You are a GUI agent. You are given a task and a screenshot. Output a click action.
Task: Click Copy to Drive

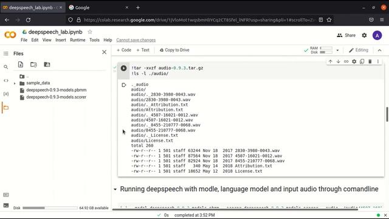[x=174, y=50]
